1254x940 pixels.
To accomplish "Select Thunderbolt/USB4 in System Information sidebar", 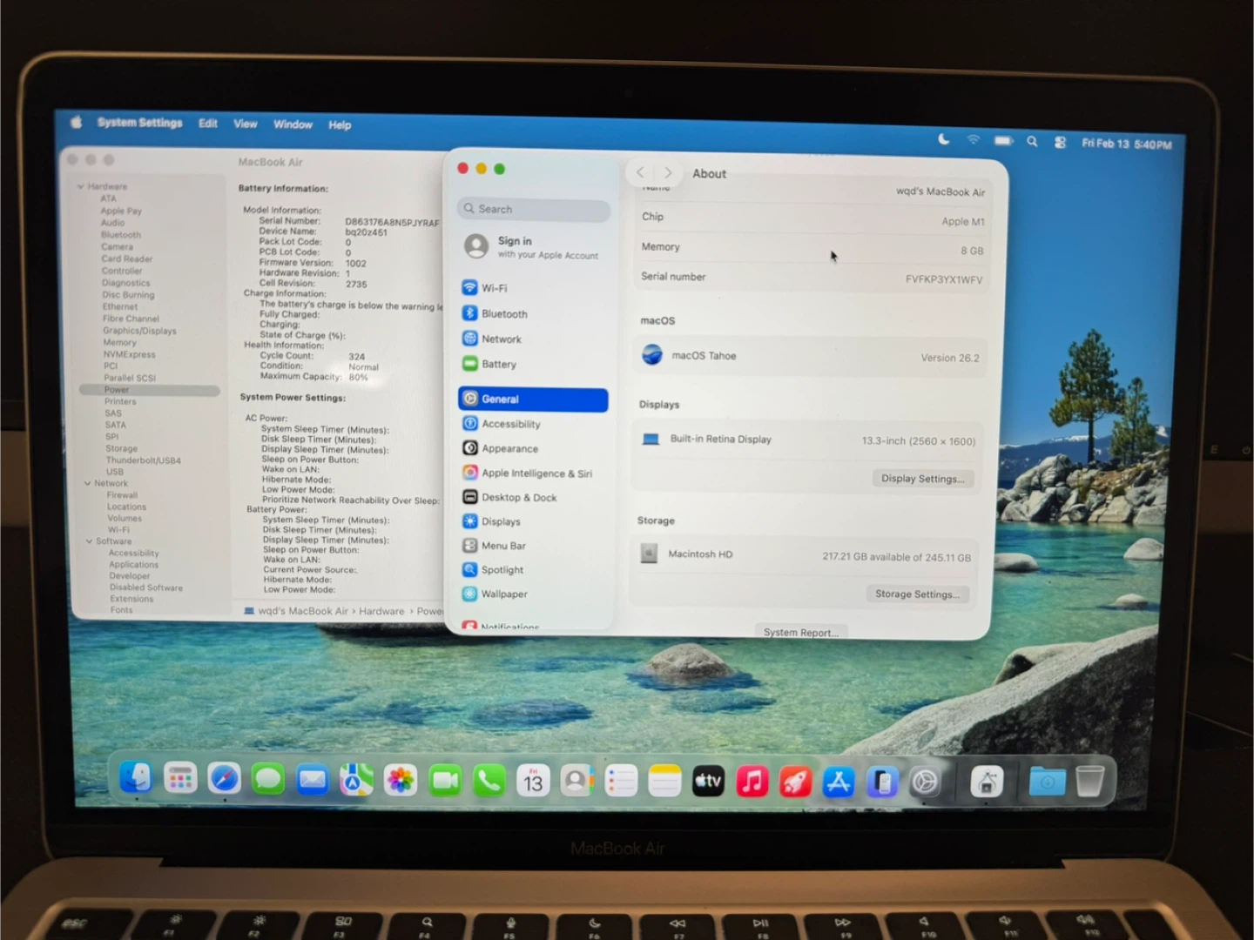I will click(143, 460).
